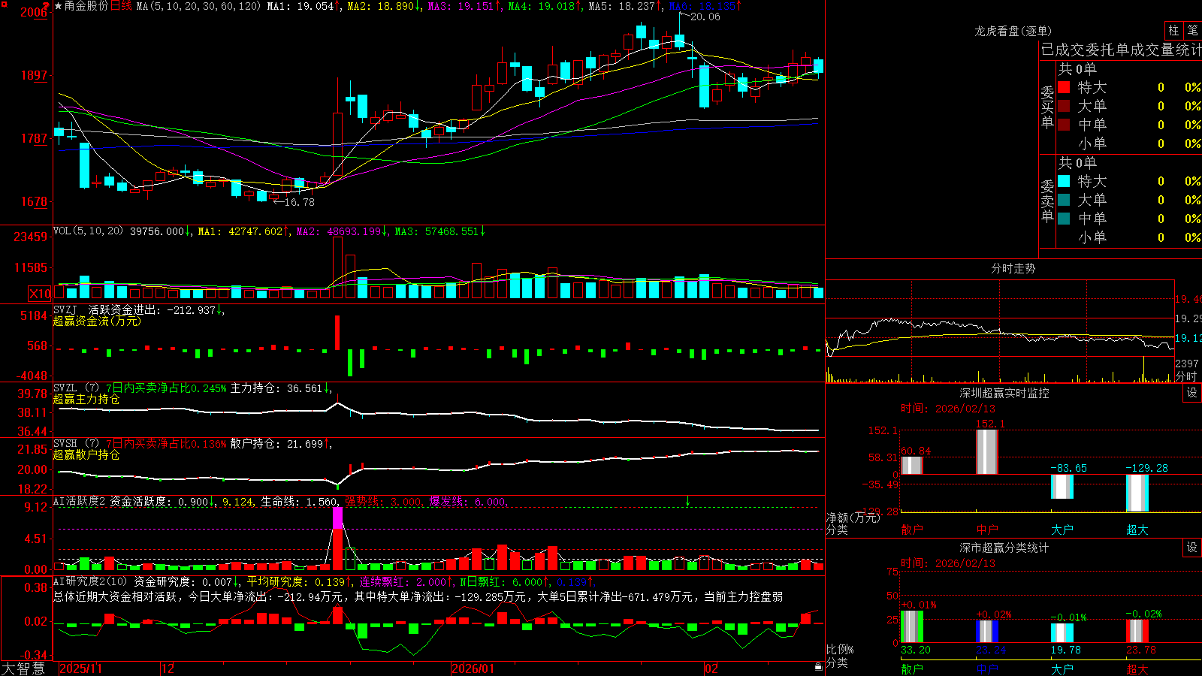1202x676 pixels.
Task: Click the 日线 period label
Action: point(121,6)
